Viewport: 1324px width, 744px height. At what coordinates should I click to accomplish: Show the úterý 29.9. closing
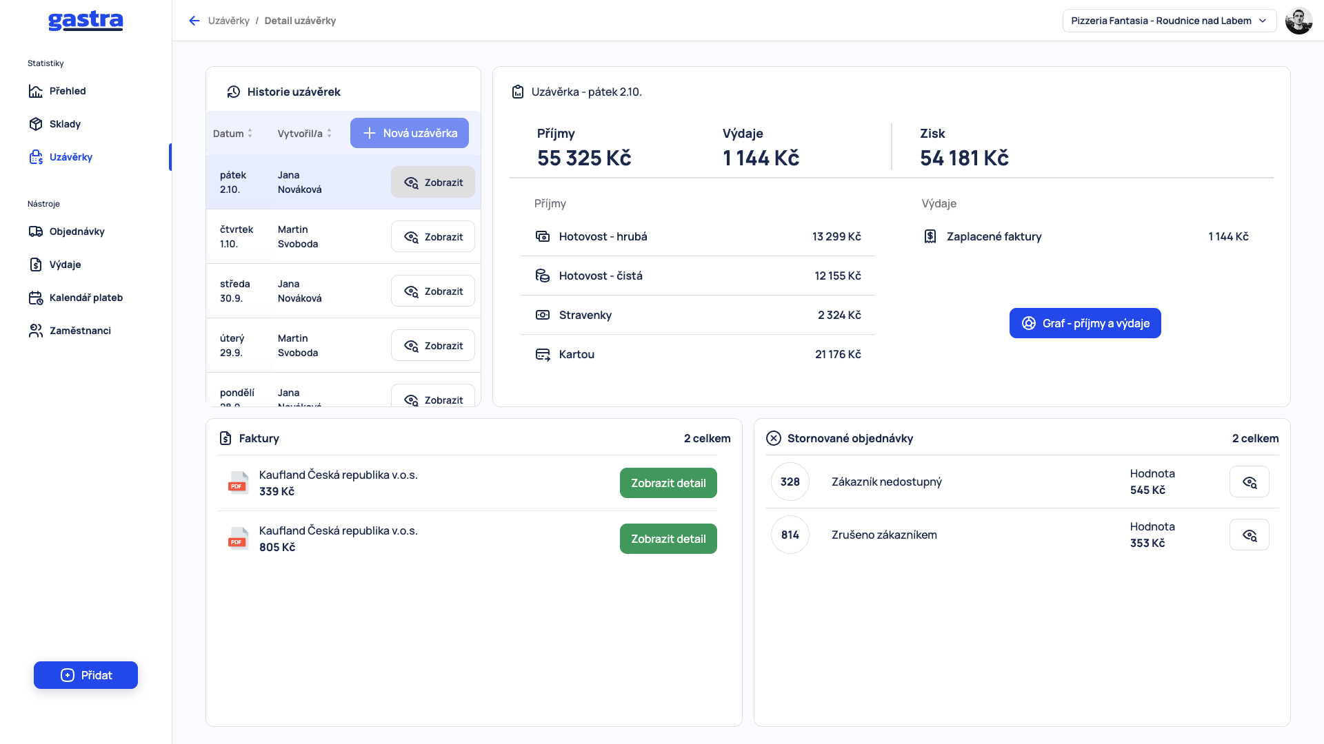(433, 346)
